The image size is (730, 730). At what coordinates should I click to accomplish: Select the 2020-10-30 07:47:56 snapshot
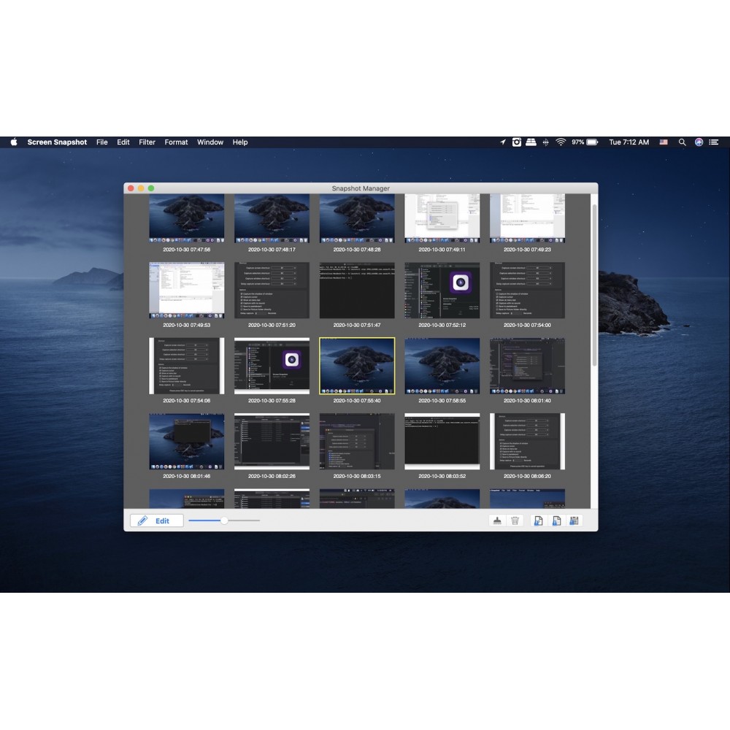tap(187, 217)
